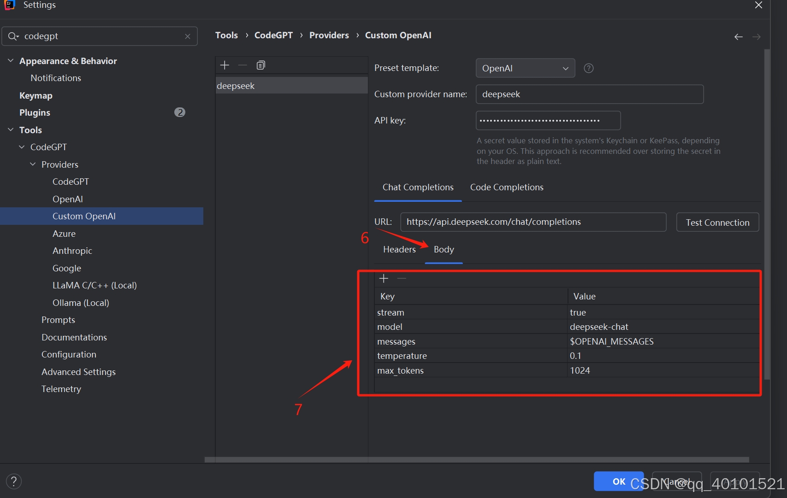Viewport: 787px width, 498px height.
Task: Open the Configuration settings page
Action: (x=69, y=355)
